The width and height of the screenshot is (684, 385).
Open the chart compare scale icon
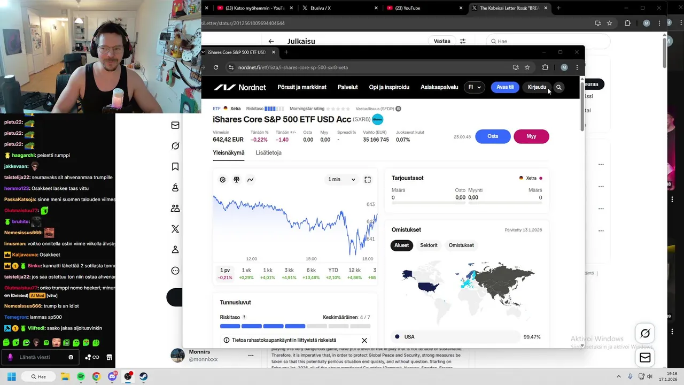coord(237,180)
